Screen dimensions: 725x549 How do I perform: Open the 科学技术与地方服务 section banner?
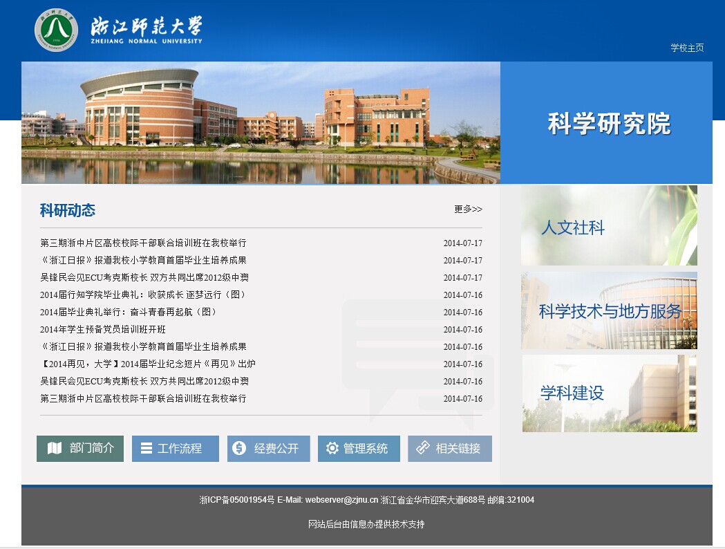point(609,311)
